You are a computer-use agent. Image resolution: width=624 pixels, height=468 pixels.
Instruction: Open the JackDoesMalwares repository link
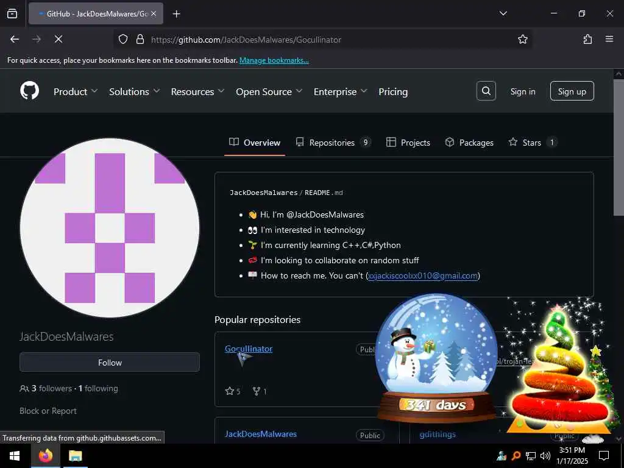pyautogui.click(x=261, y=434)
